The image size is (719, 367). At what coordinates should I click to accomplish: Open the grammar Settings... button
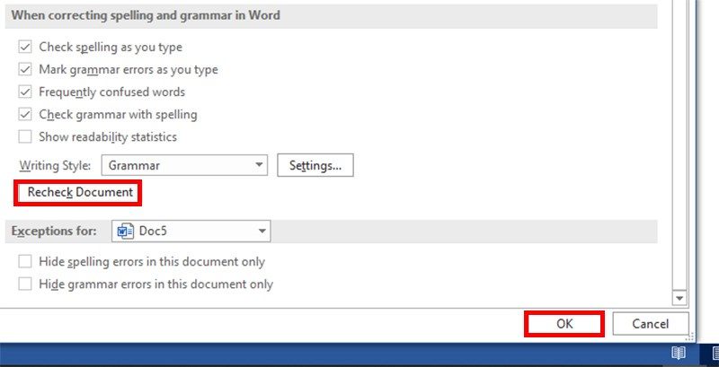coord(315,165)
